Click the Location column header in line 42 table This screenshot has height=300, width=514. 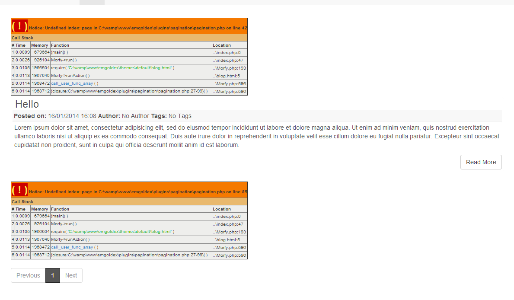tap(222, 45)
